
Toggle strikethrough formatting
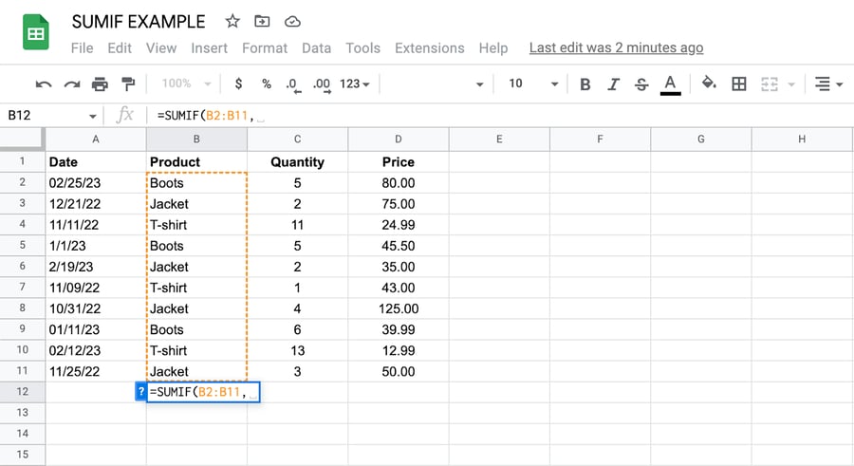click(641, 84)
